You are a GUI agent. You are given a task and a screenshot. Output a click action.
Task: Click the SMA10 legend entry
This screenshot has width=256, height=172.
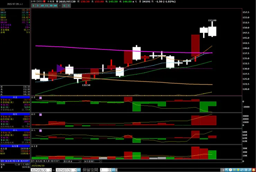[15, 12]
